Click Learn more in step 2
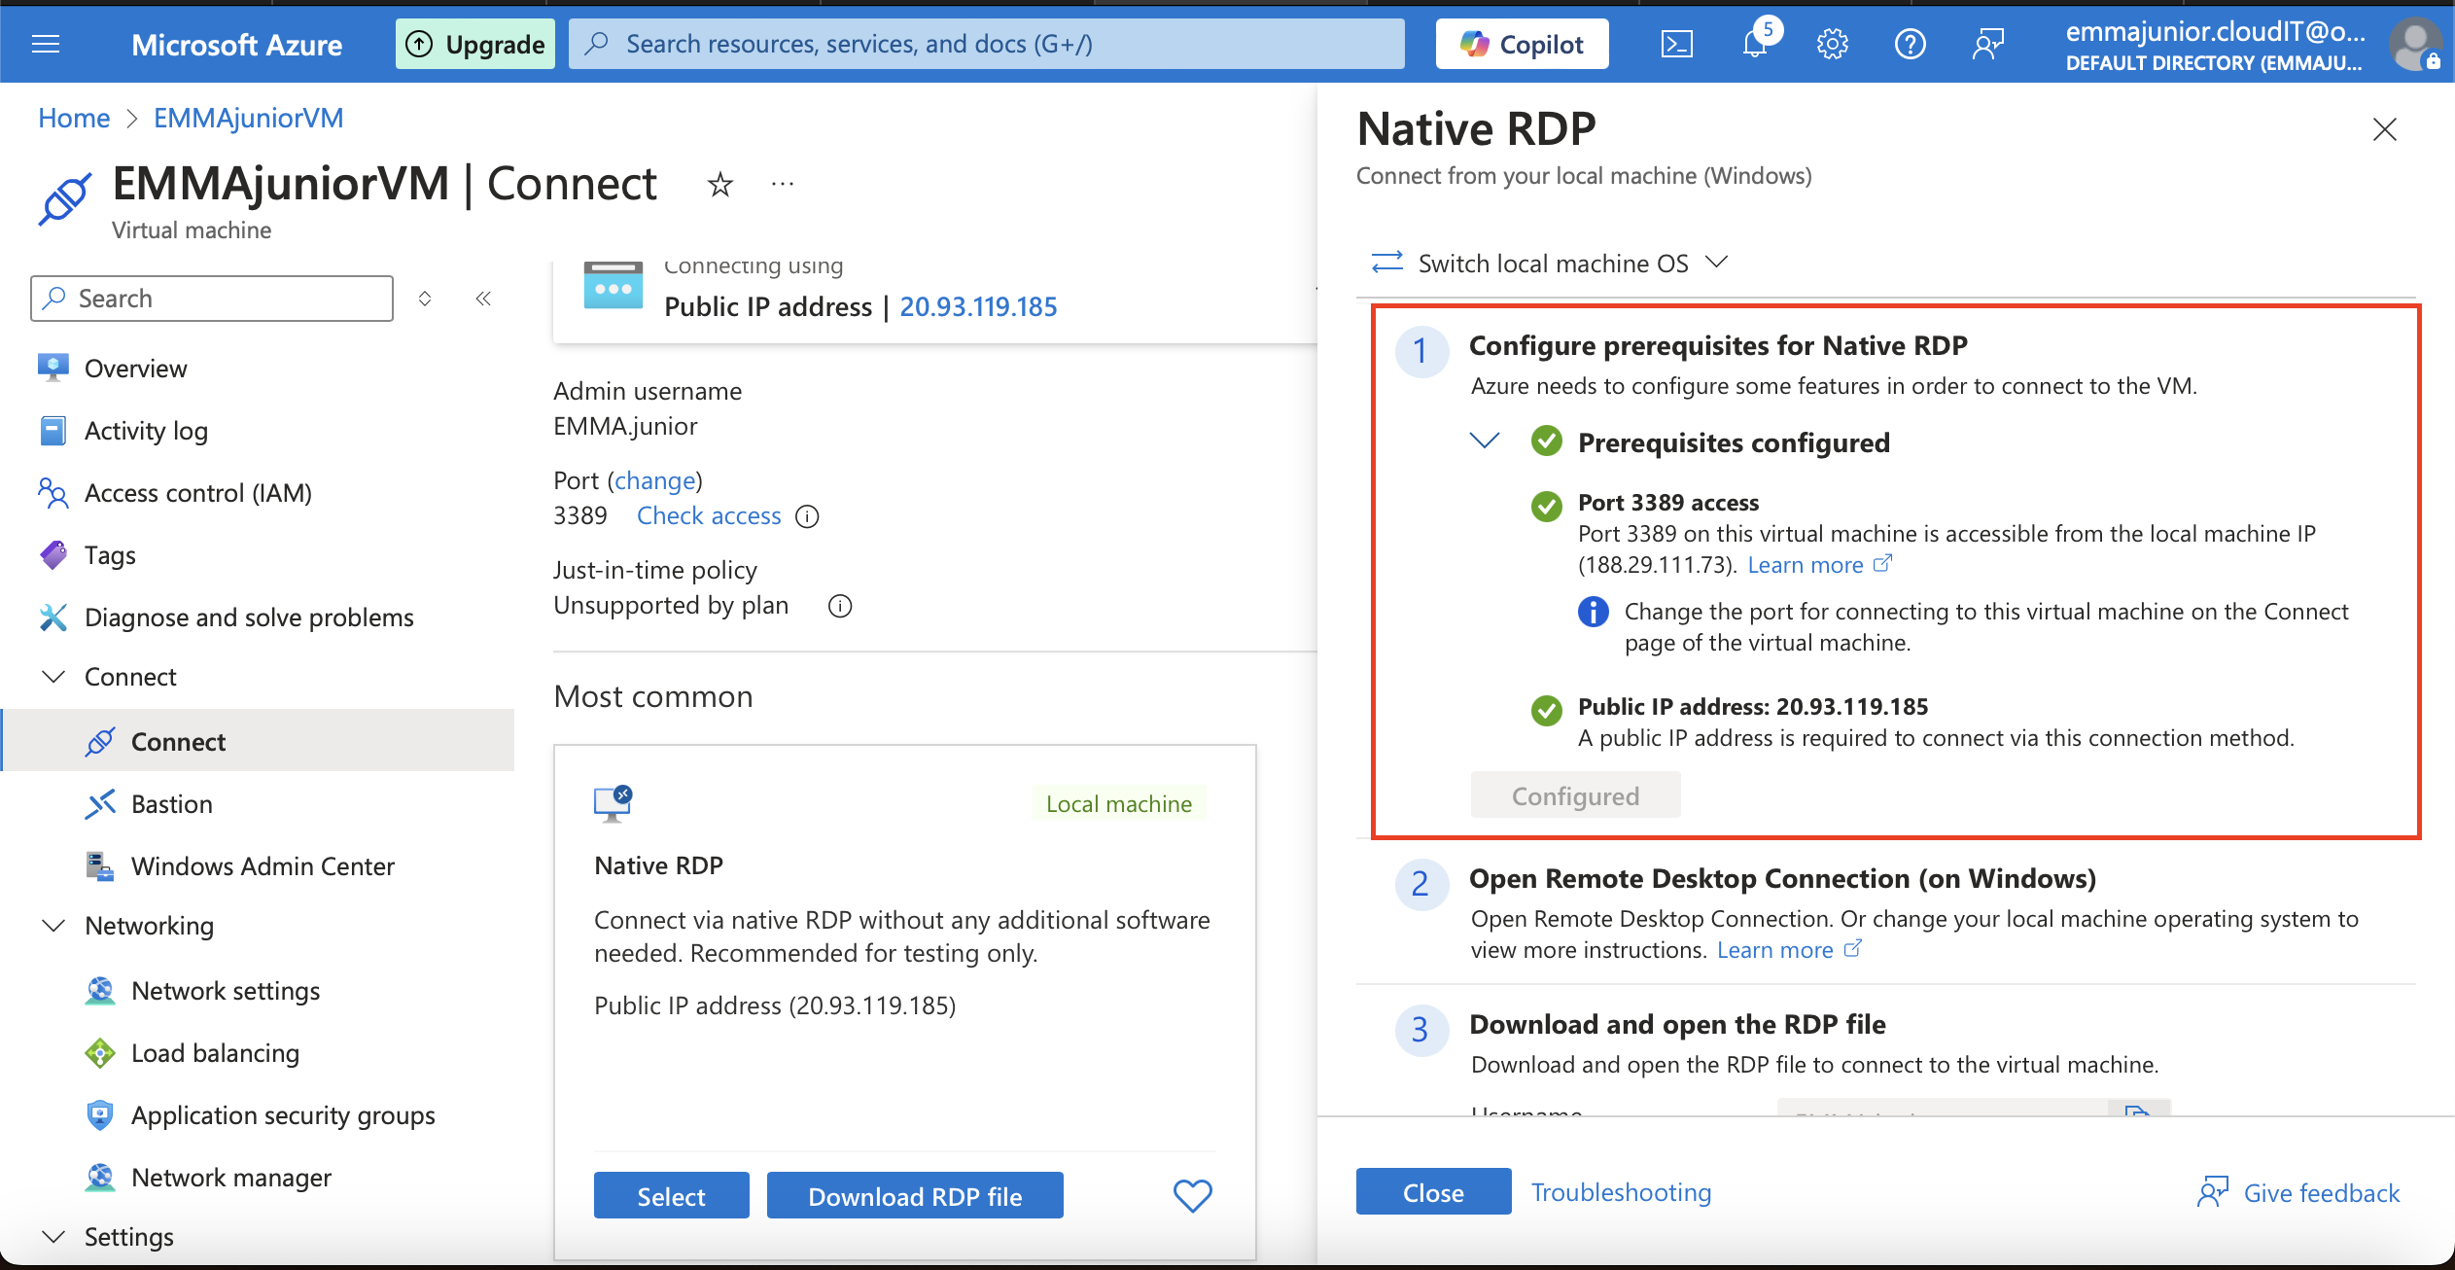The width and height of the screenshot is (2455, 1270). 1789,950
